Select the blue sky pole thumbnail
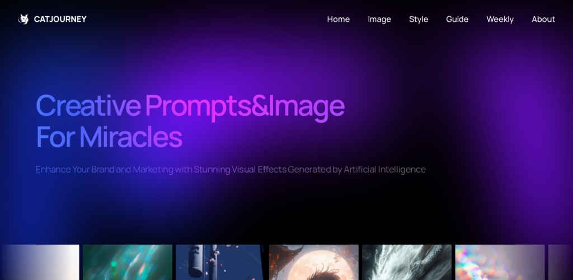Screen dimensions: 573x280 [220, 263]
